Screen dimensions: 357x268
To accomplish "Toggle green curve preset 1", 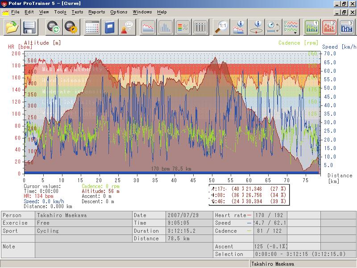I will pyautogui.click(x=311, y=27).
